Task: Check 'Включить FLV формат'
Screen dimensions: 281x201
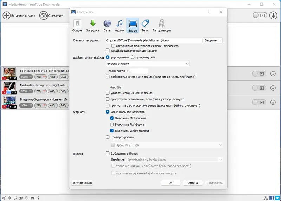Action: [x=112, y=124]
